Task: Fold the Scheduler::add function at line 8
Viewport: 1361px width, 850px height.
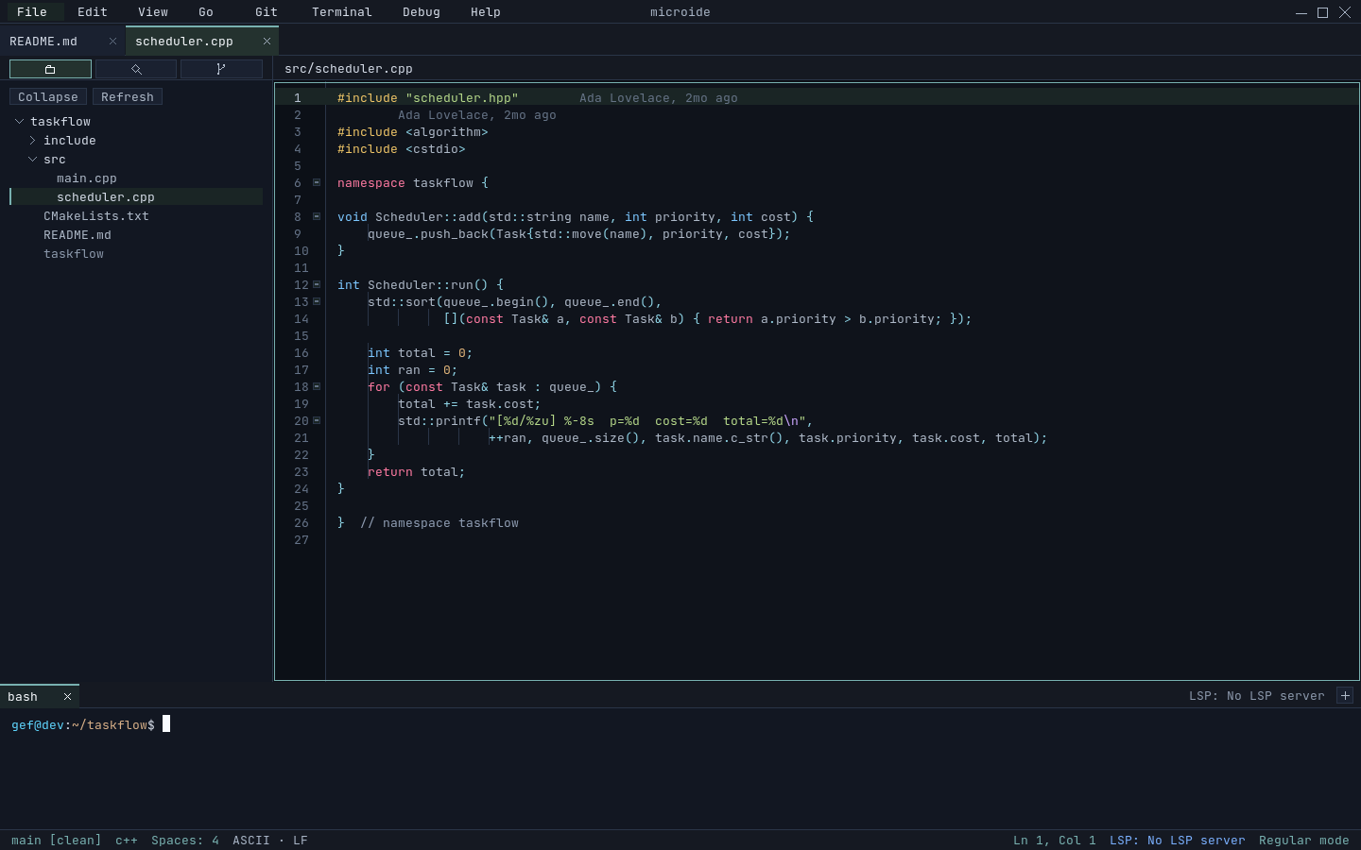Action: point(317,216)
